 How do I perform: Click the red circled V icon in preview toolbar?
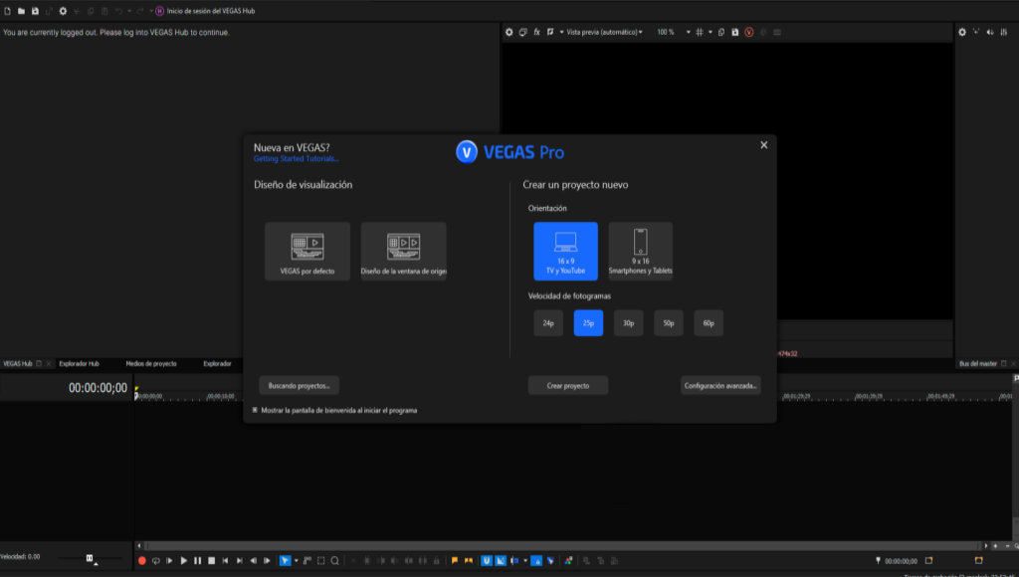point(748,32)
